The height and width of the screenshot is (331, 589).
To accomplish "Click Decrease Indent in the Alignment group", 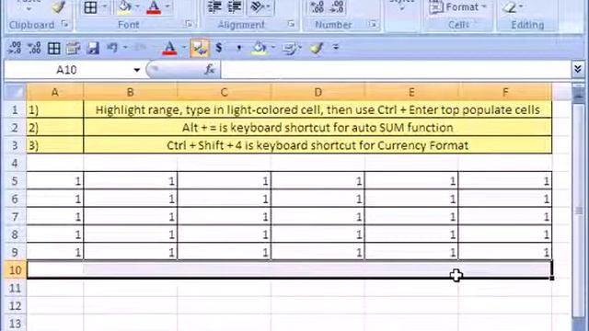I will pos(214,7).
